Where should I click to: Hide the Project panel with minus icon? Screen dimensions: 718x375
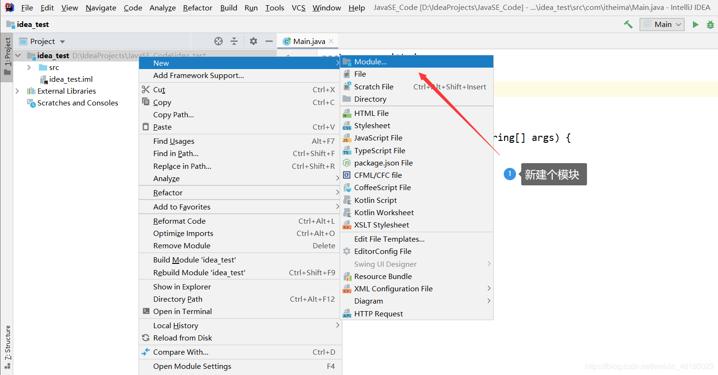[x=269, y=41]
